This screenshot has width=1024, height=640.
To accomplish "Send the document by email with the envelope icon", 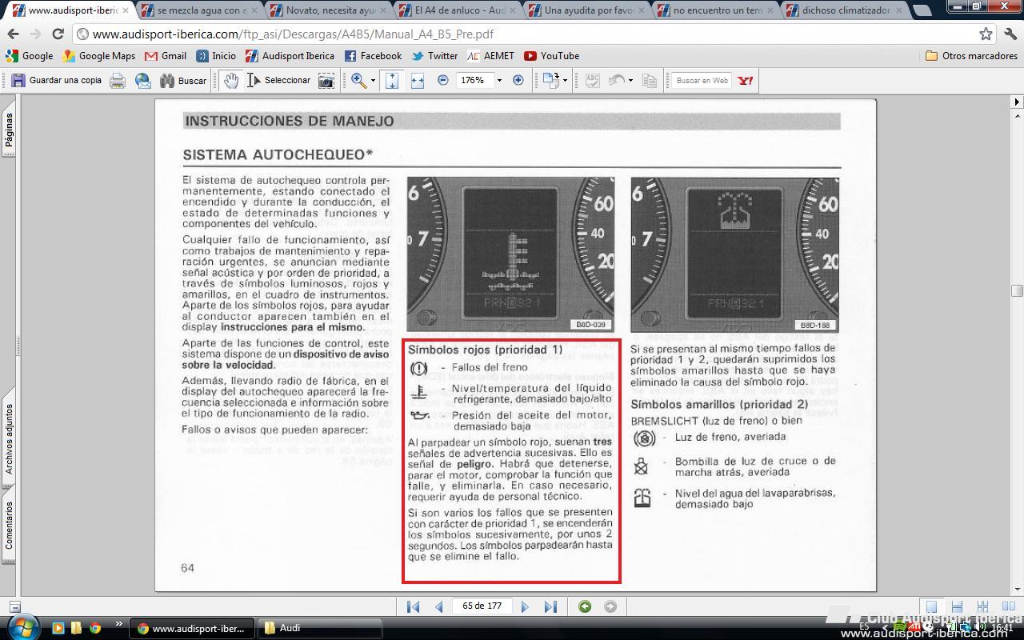I will pyautogui.click(x=143, y=80).
